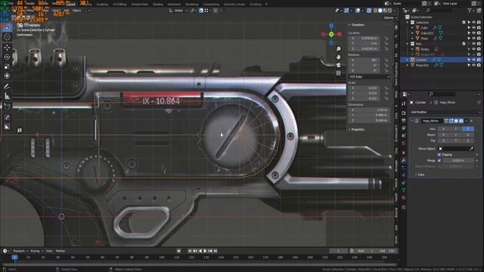Screen dimensions: 484x272
Task: Switch to the Shading workspace tab
Action: (158, 5)
